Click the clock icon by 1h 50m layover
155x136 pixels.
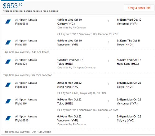coord(59,93)
